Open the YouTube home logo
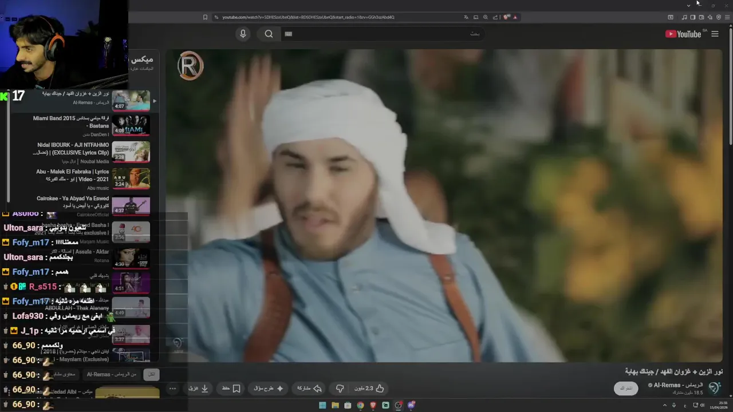The height and width of the screenshot is (412, 733). [x=683, y=34]
